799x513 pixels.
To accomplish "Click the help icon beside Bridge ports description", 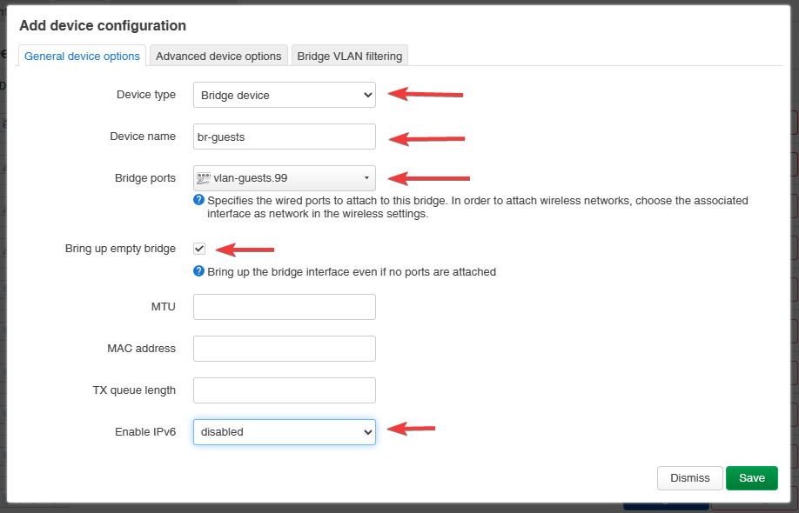I will 198,200.
